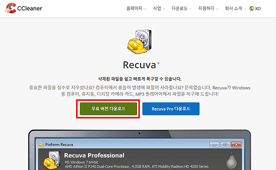
Task: Open the 지원하다 menu
Action: [x=206, y=9]
